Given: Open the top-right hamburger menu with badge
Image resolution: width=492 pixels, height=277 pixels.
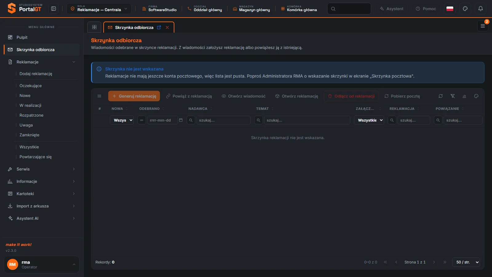Looking at the screenshot, I should [x=483, y=26].
